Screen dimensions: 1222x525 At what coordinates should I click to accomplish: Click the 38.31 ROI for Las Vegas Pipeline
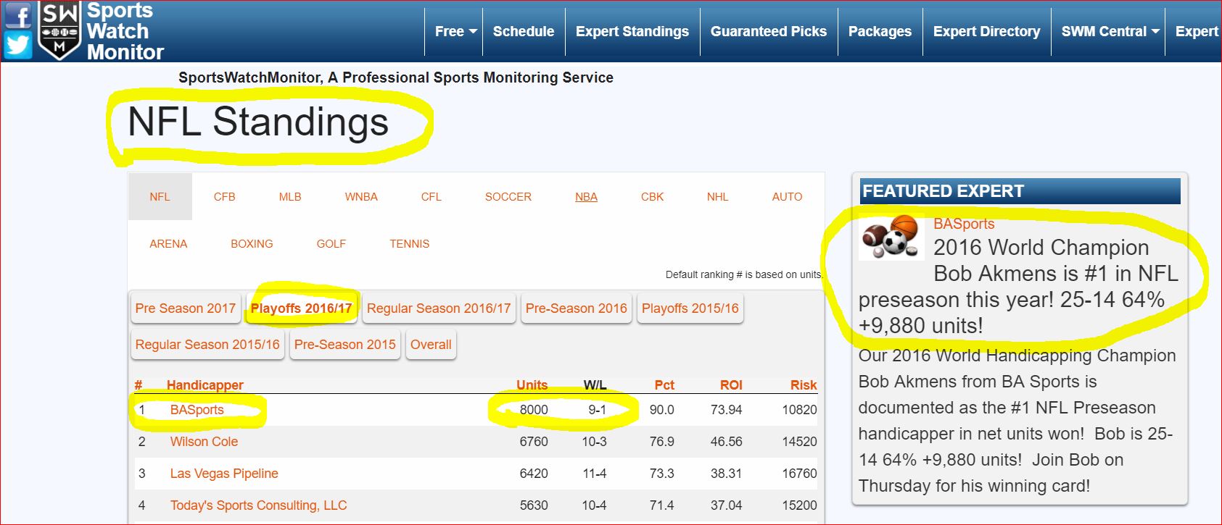pyautogui.click(x=726, y=474)
